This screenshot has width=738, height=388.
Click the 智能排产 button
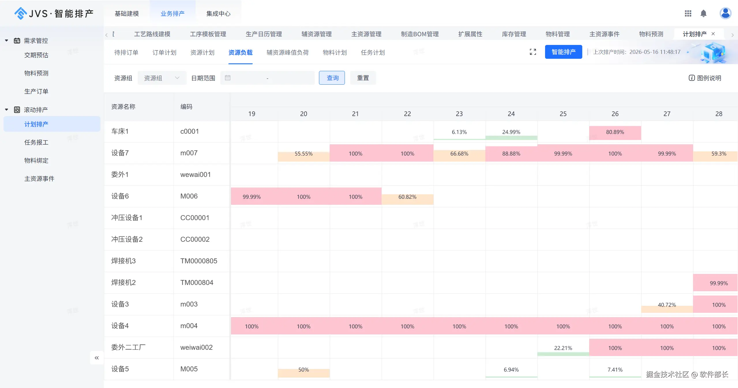coord(564,52)
